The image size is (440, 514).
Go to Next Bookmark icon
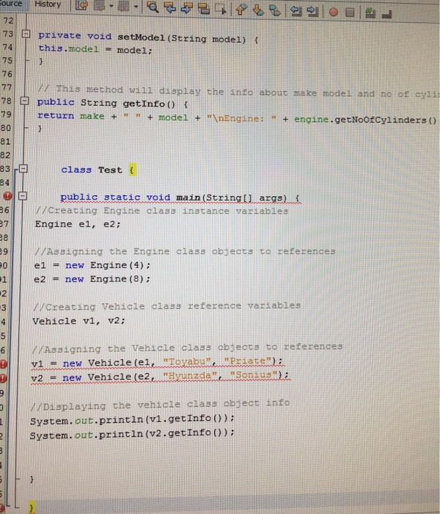click(x=258, y=10)
